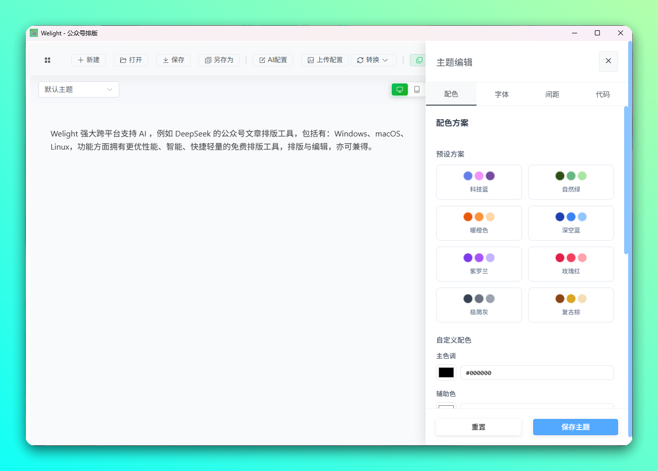Choose the 复古棕 preset color scheme

[x=571, y=305]
